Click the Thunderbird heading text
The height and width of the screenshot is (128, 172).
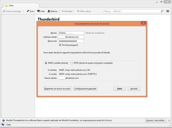click(48, 19)
